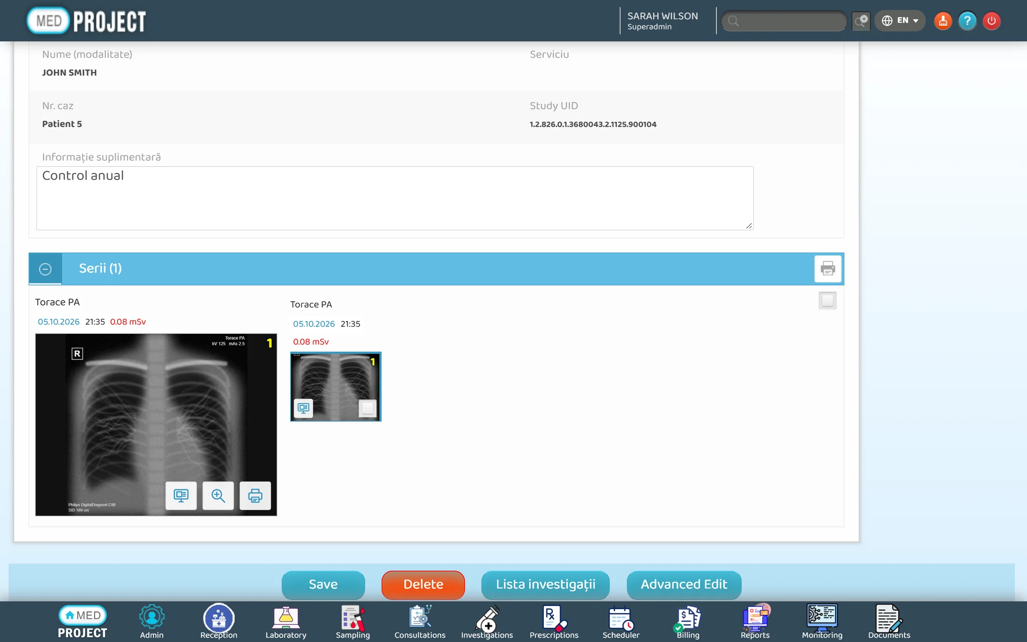Click the Study UID value 1.2.826.0.1.3680043.2.1125.900104
The width and height of the screenshot is (1027, 642).
tap(593, 124)
